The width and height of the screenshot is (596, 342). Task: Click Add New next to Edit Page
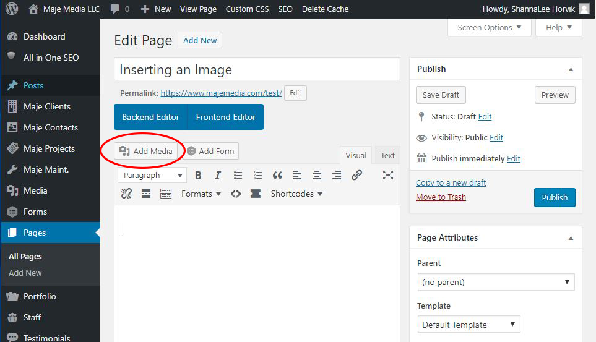coord(200,40)
